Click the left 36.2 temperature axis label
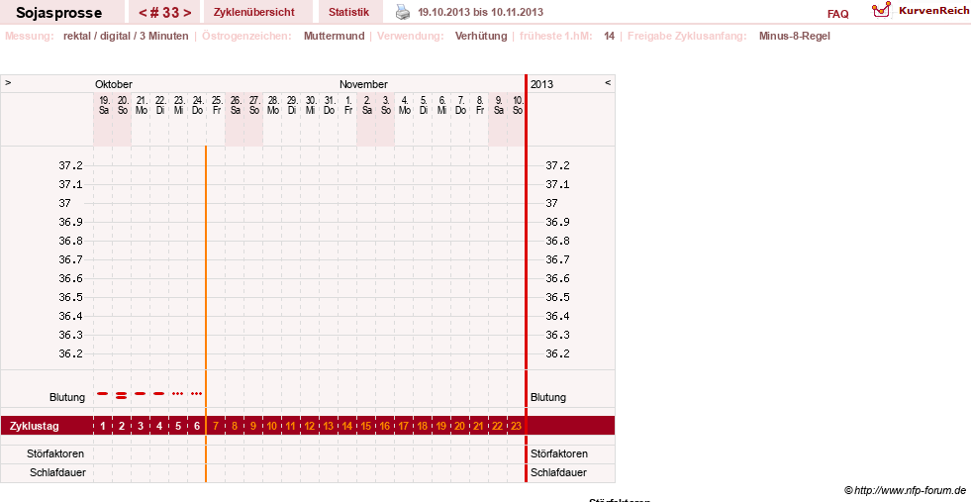 [x=70, y=353]
